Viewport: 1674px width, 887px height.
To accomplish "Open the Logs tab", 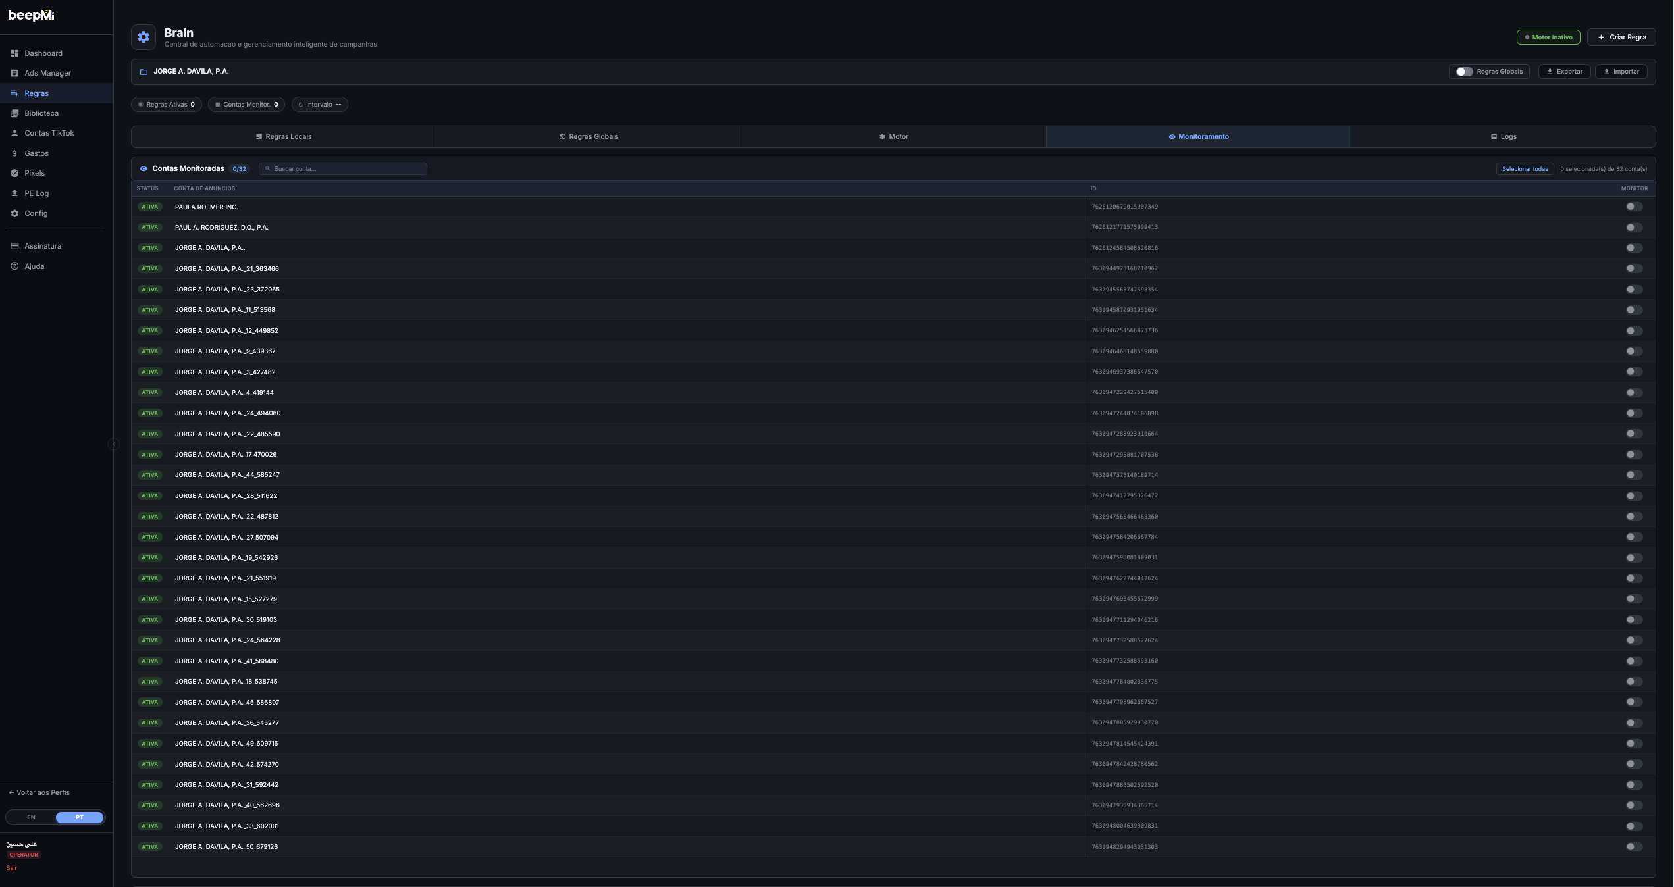I will (x=1504, y=137).
